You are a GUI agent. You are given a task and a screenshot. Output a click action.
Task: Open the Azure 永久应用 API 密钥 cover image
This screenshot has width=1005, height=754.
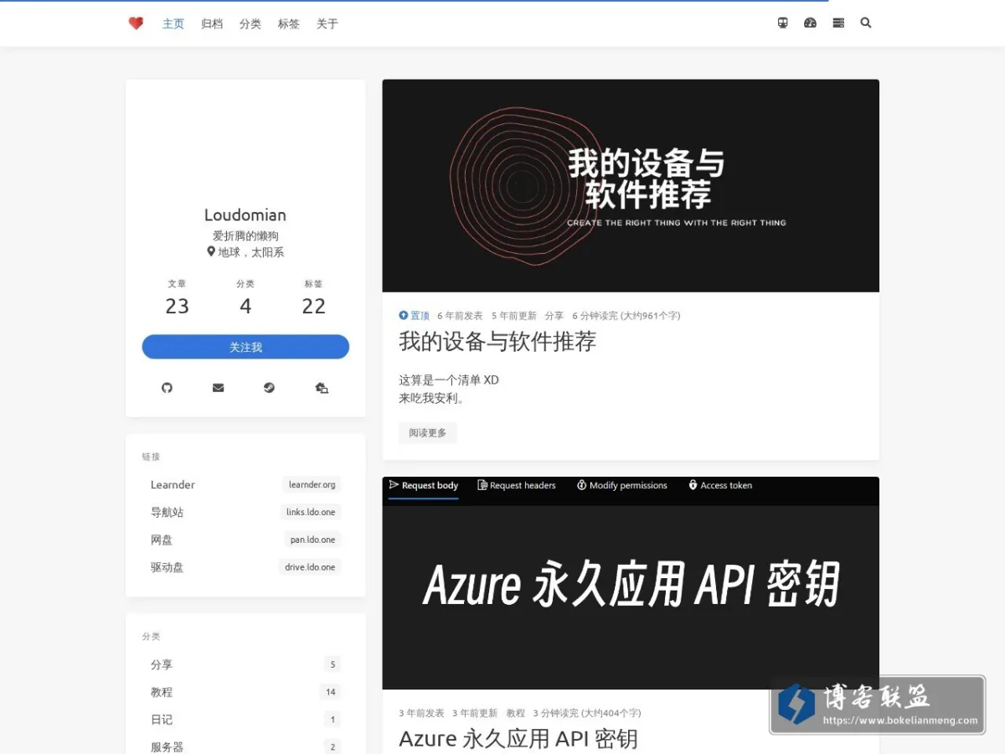pos(631,583)
